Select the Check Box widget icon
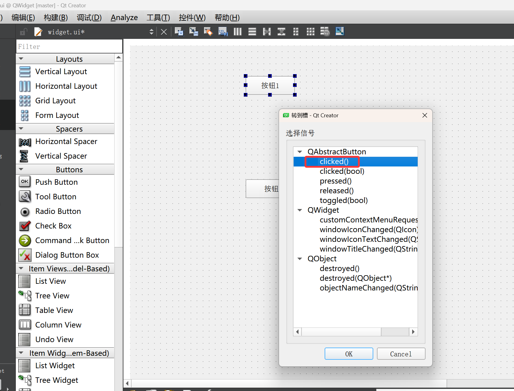Image resolution: width=514 pixels, height=391 pixels. [x=25, y=226]
